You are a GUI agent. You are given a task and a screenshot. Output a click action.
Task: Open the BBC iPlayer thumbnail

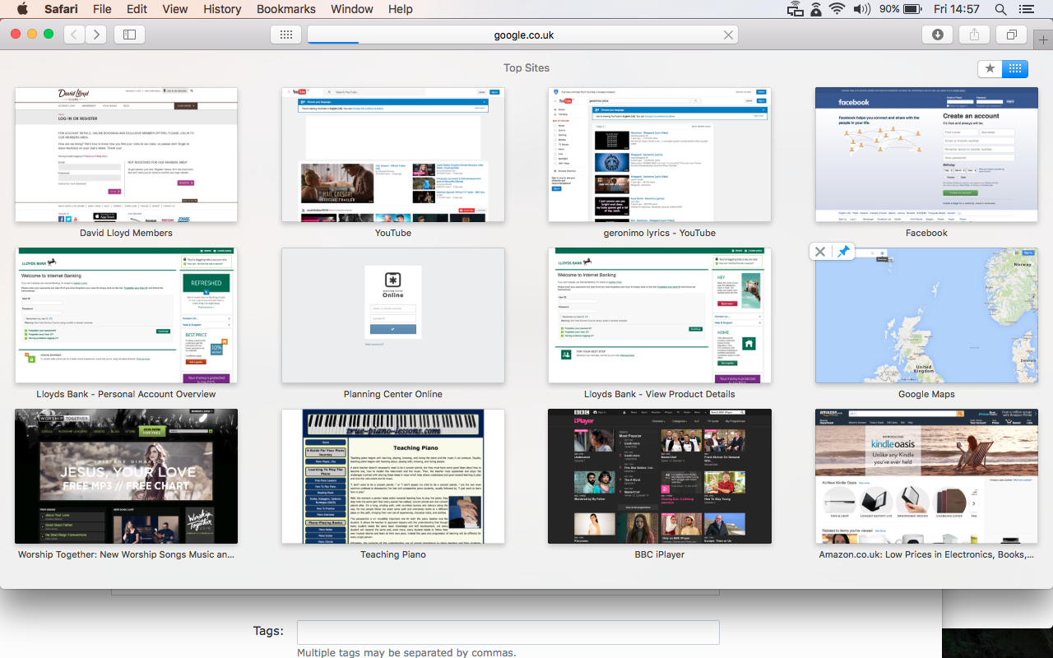click(x=660, y=476)
